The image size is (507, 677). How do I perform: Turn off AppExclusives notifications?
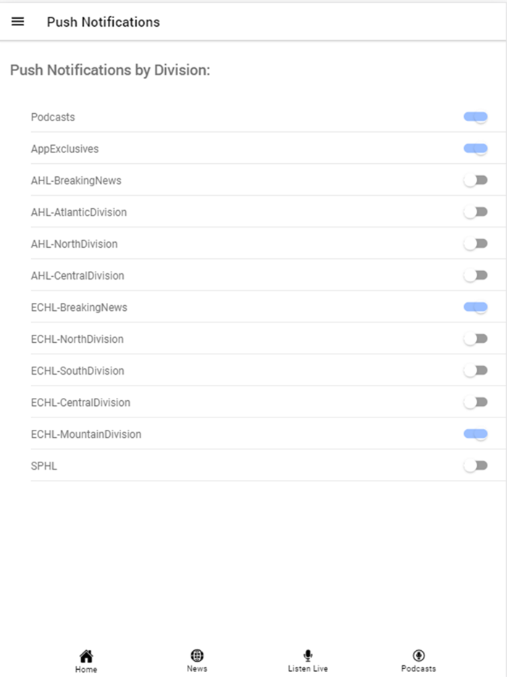tap(476, 149)
